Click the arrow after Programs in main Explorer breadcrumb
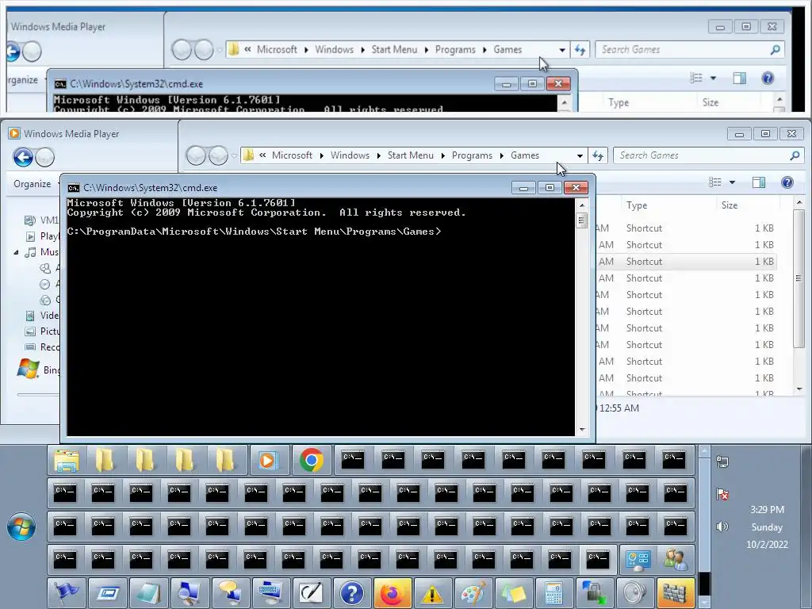 click(x=501, y=155)
